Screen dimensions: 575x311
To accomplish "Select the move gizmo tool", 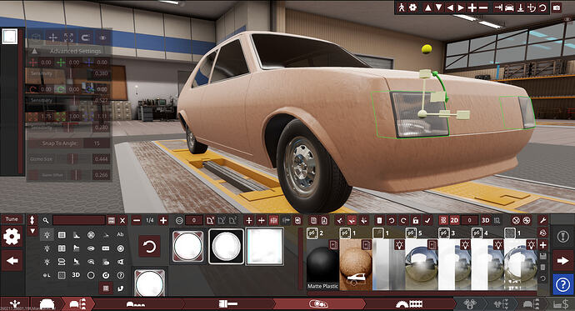I will pyautogui.click(x=52, y=38).
